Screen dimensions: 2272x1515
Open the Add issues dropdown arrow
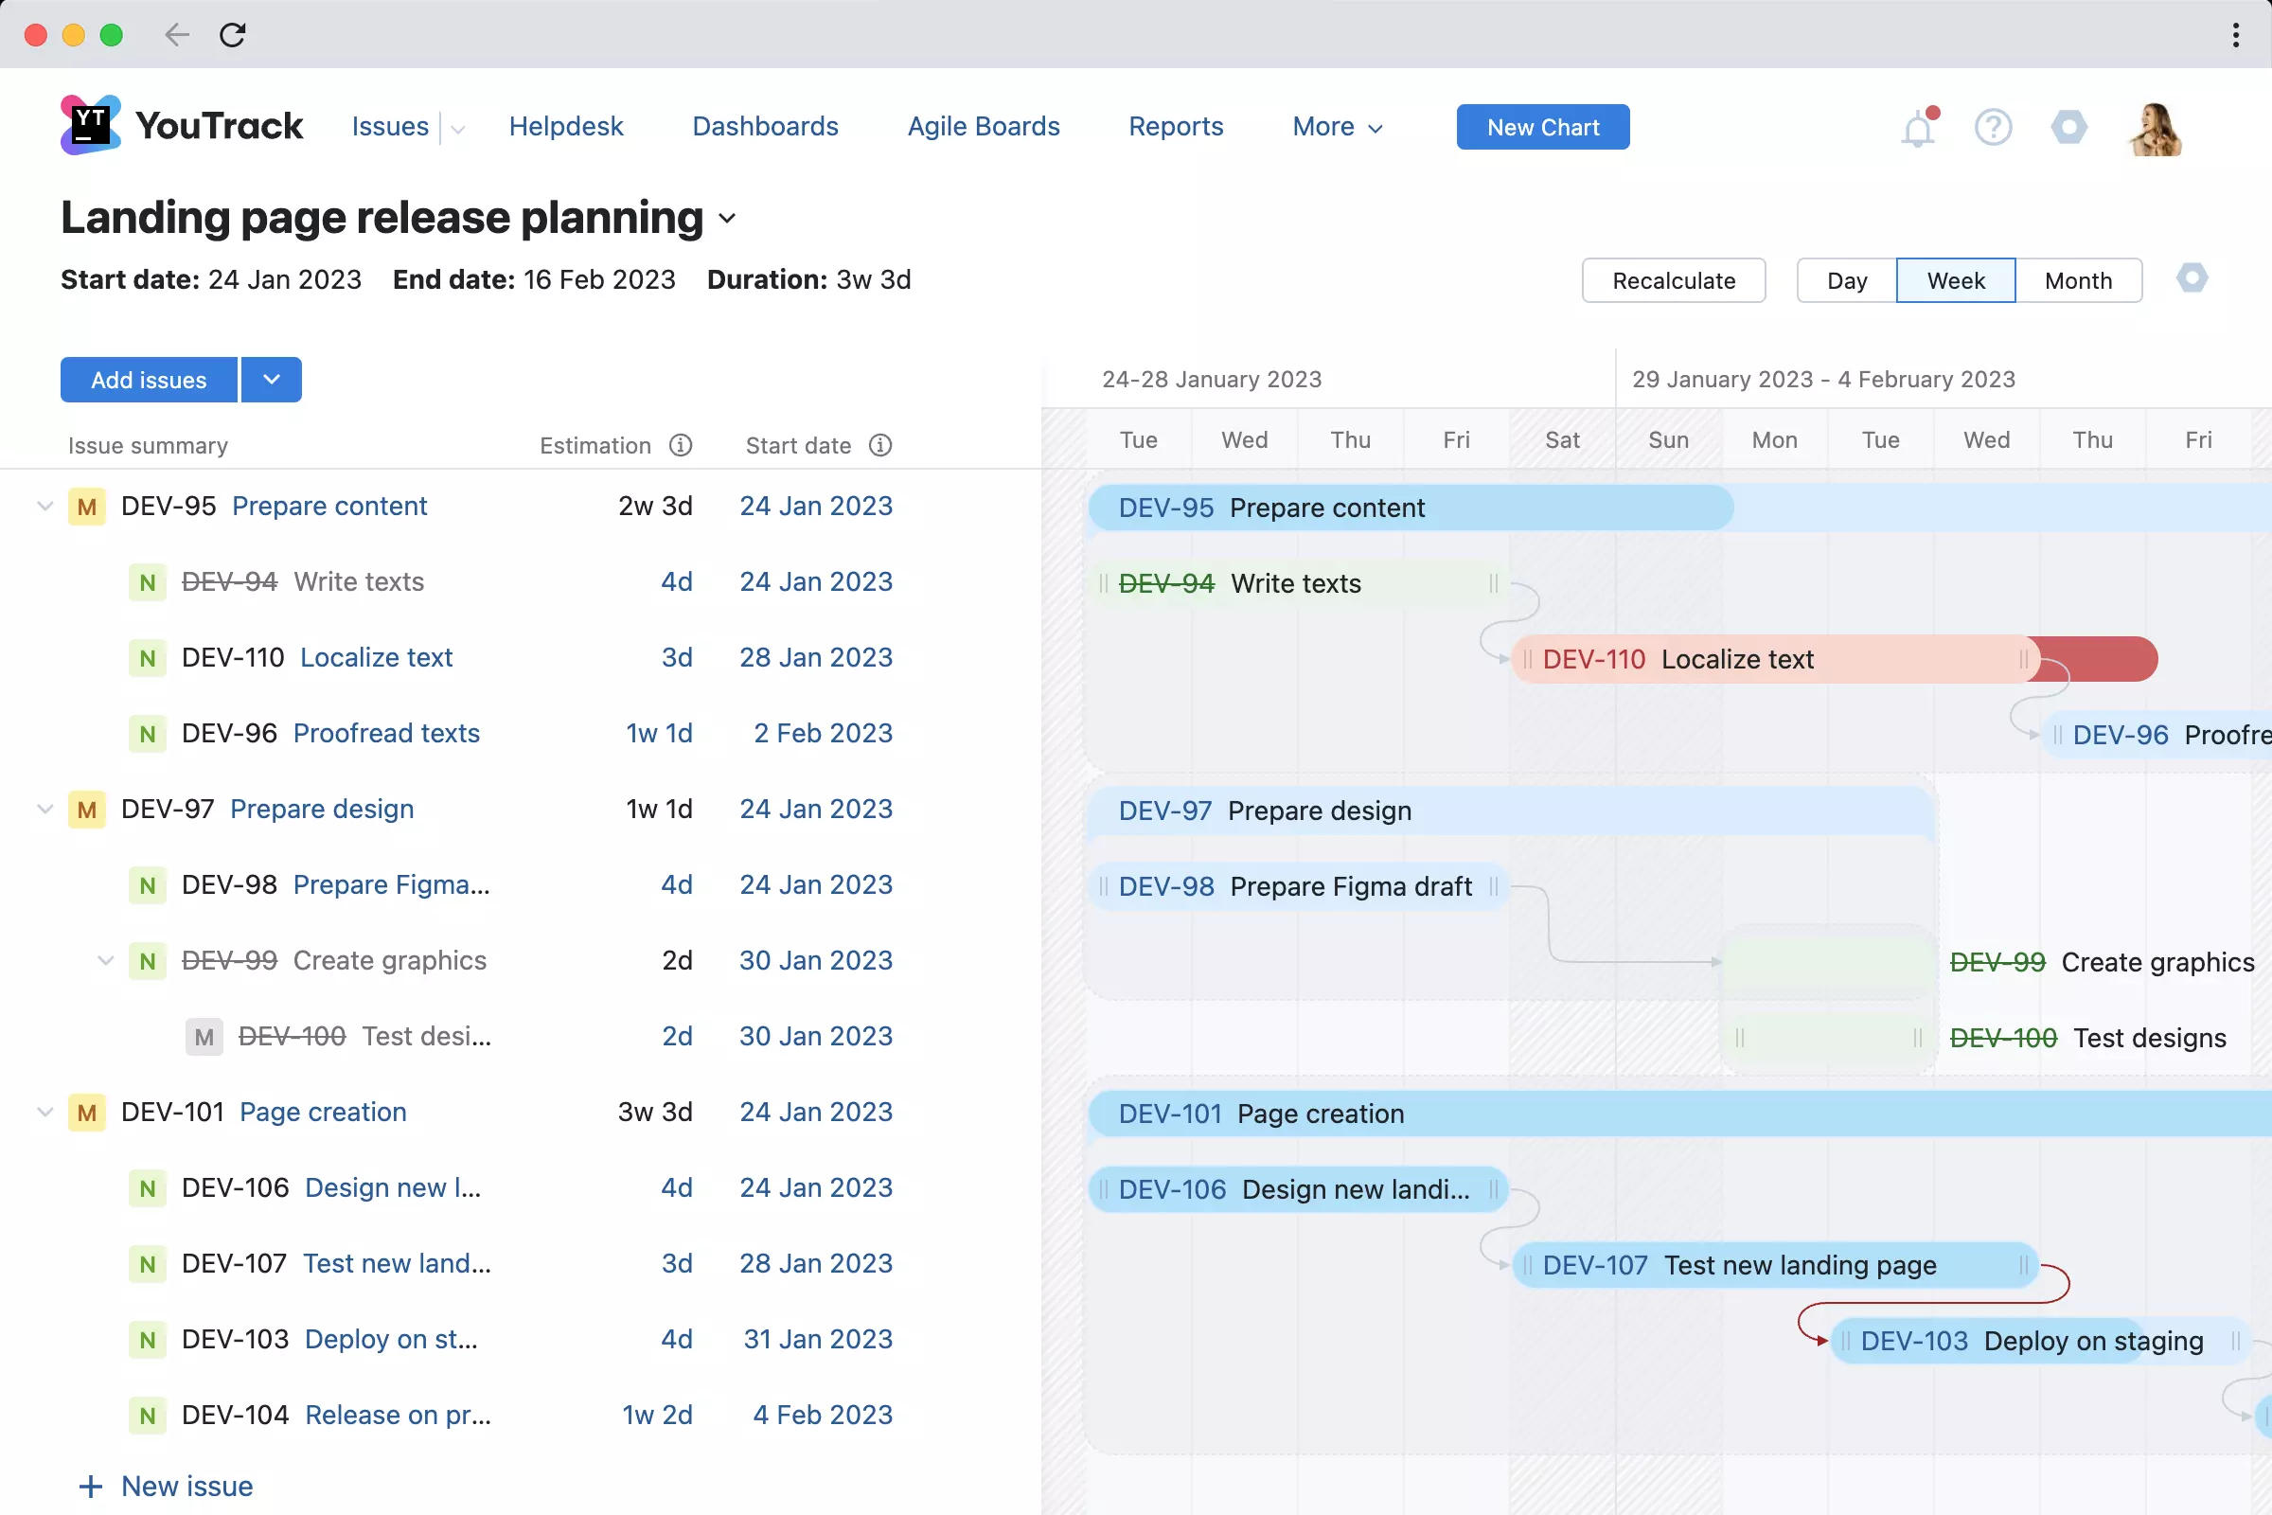272,380
